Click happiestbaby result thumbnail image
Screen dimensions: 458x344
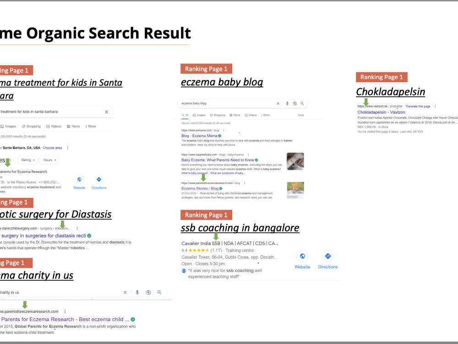pyautogui.click(x=295, y=161)
